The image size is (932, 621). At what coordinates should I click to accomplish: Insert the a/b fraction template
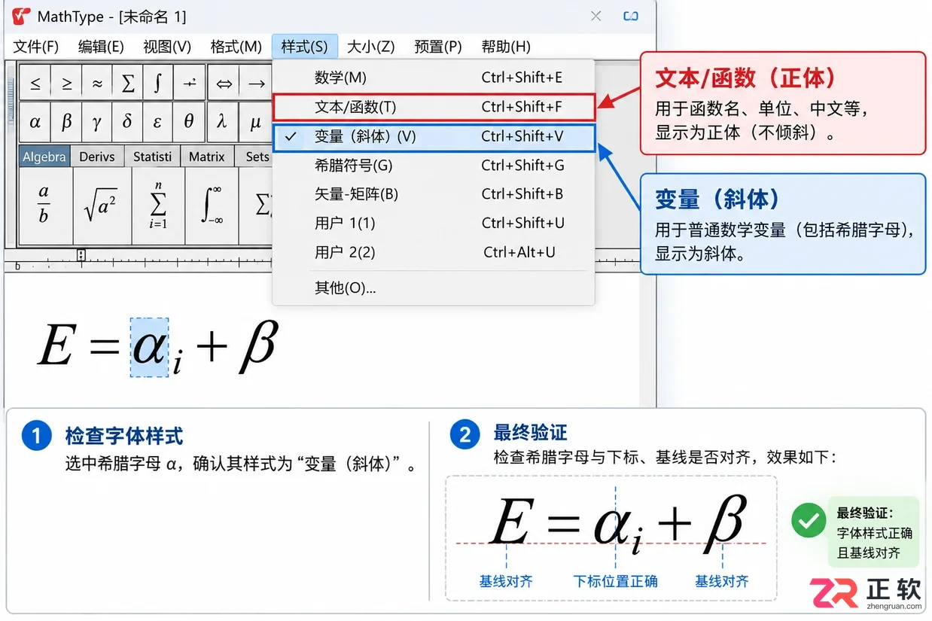coord(45,205)
